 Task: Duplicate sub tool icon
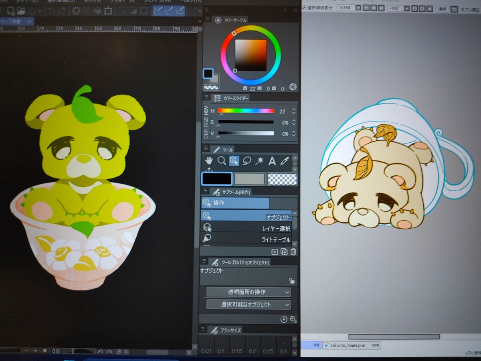(x=284, y=252)
